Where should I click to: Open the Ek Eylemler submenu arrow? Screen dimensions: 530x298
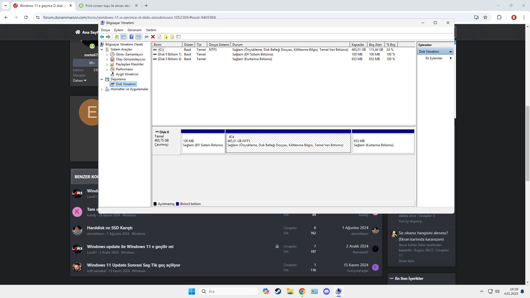(451, 58)
